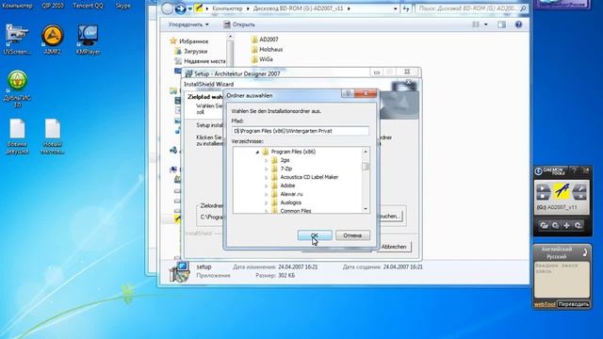Image resolution: width=603 pixels, height=339 pixels.
Task: Select Загрузки in navigation pane
Action: pyautogui.click(x=191, y=51)
